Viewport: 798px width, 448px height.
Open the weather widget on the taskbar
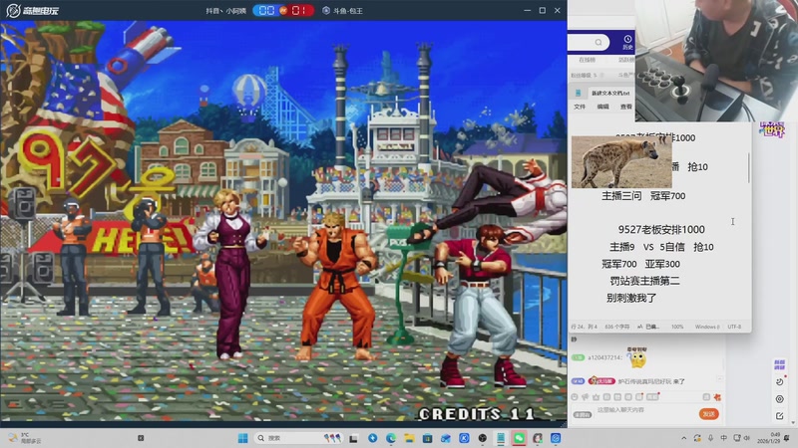[x=24, y=438]
